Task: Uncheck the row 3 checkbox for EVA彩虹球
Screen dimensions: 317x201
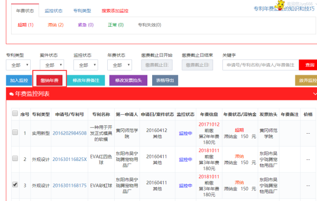Action: pyautogui.click(x=15, y=184)
